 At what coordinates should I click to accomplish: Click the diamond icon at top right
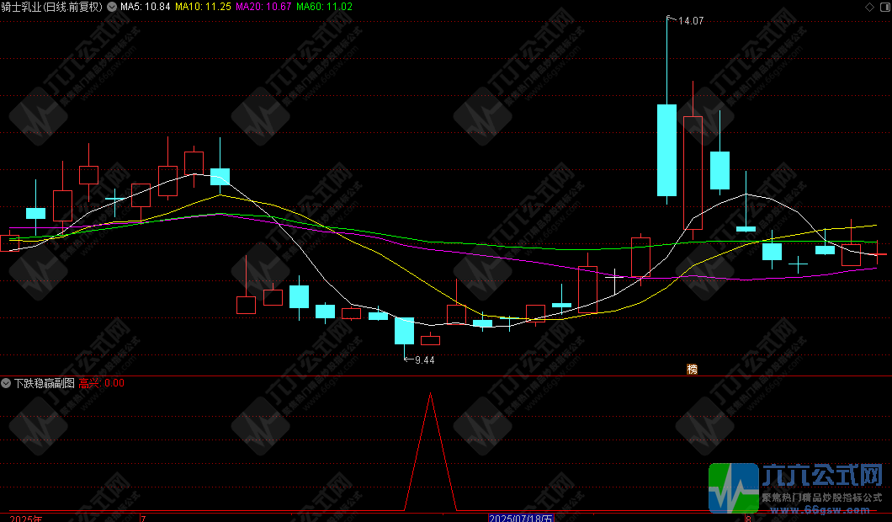coord(869,7)
